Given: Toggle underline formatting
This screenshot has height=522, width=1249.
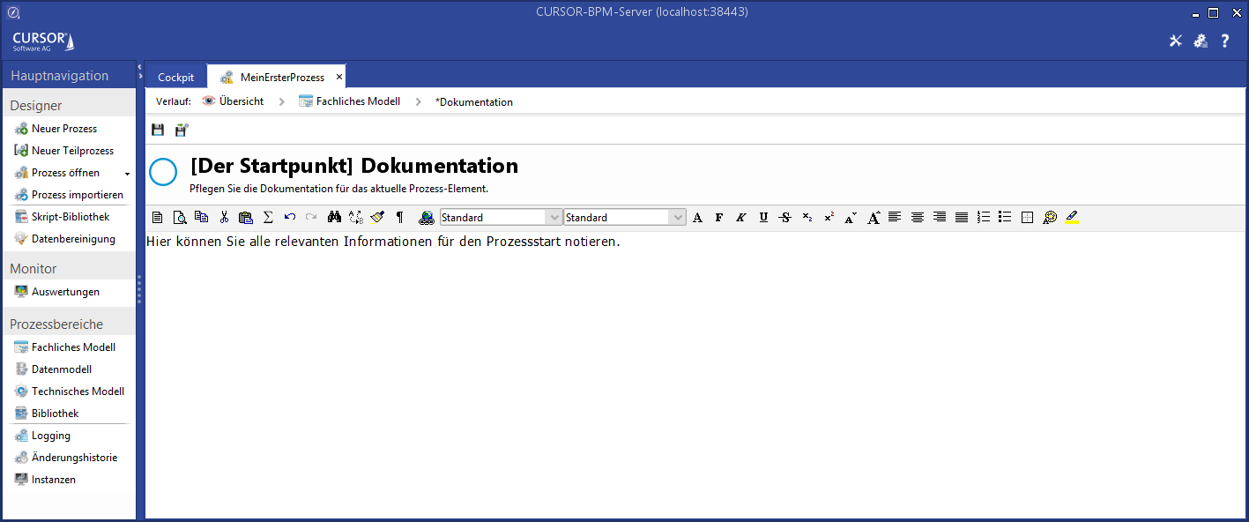Looking at the screenshot, I should (763, 217).
